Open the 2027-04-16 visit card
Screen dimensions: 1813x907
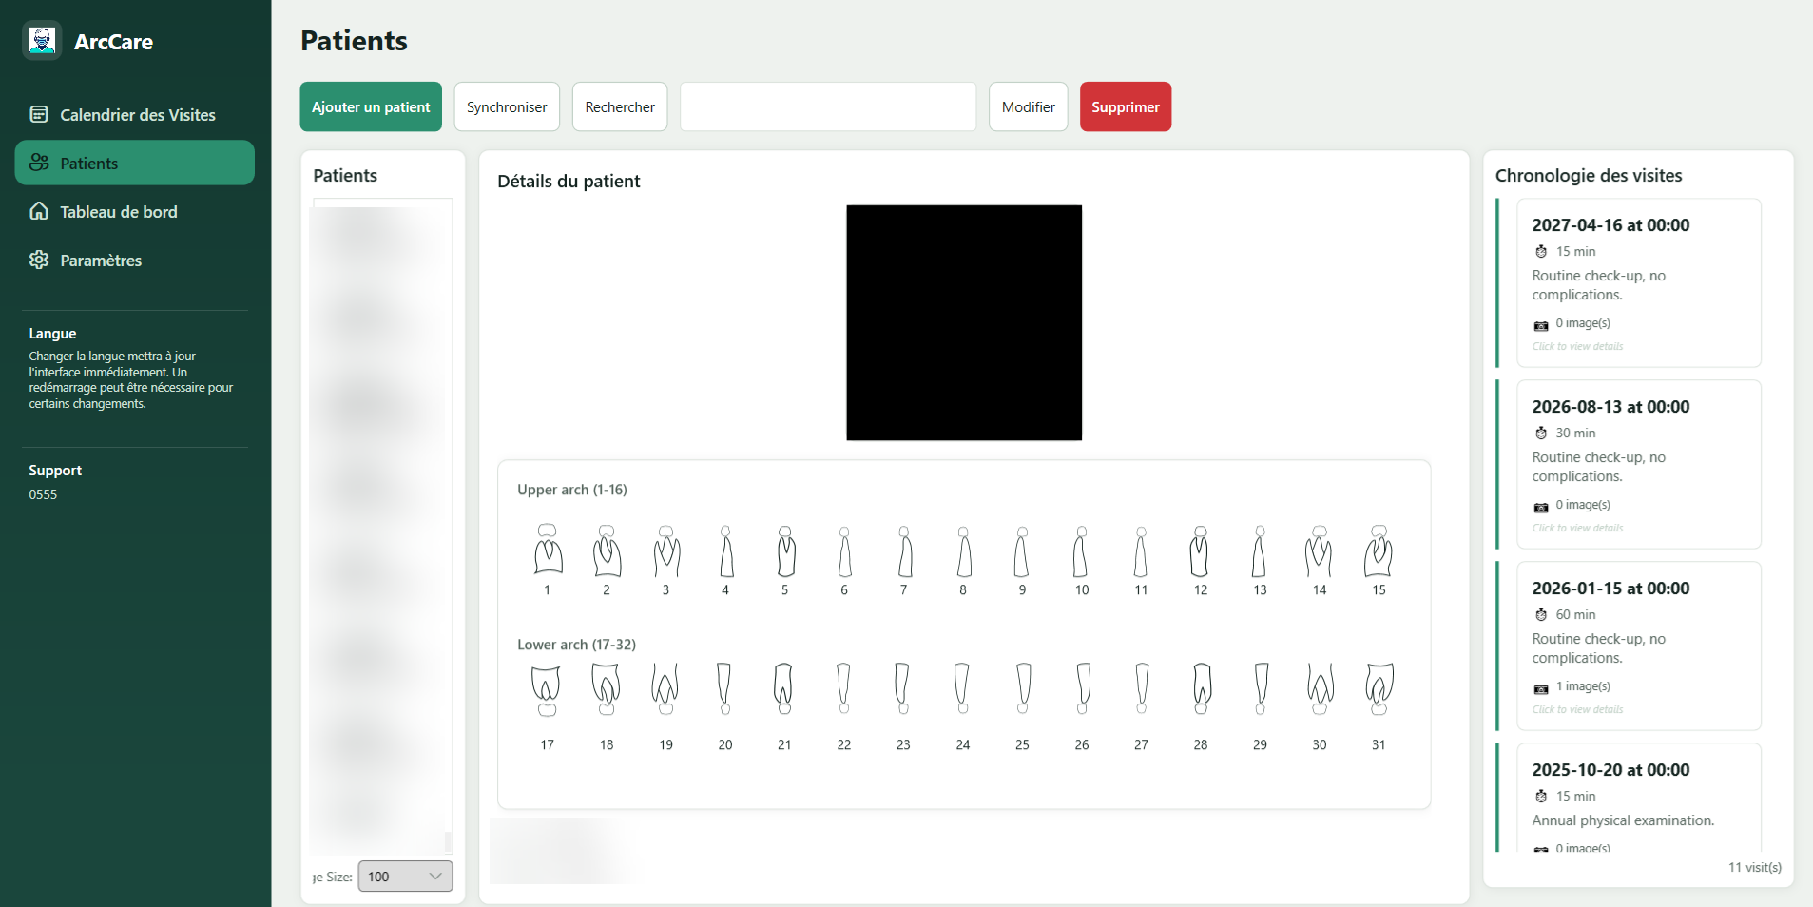(x=1639, y=282)
